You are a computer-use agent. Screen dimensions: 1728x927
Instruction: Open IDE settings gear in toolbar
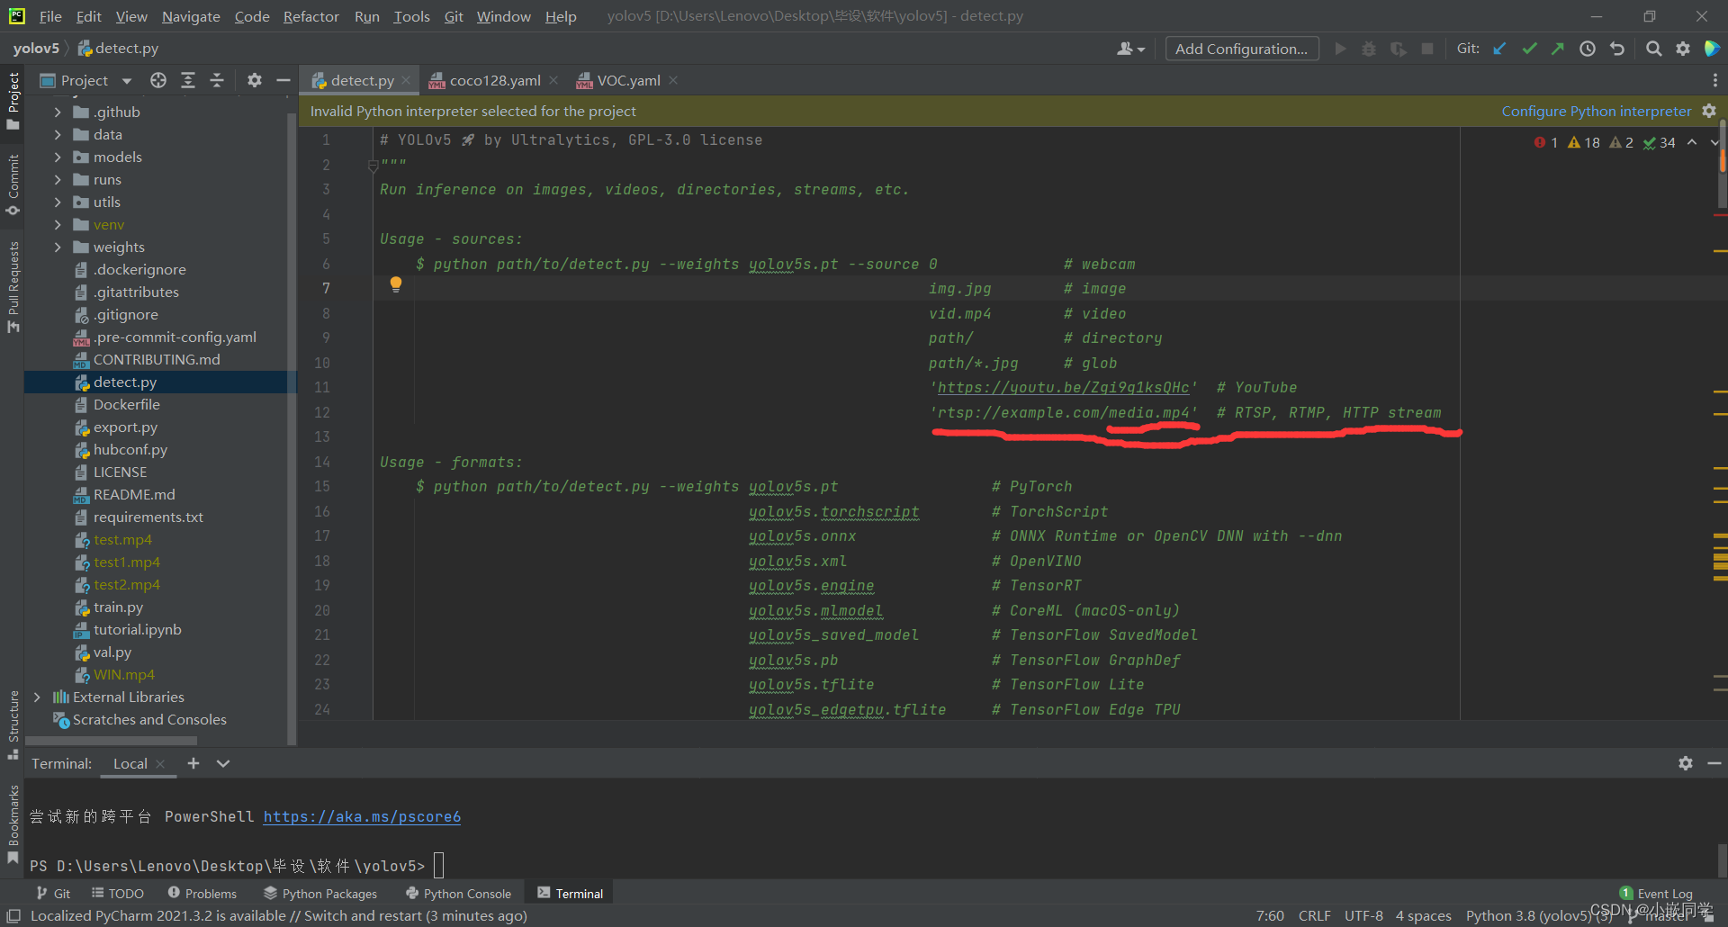tap(1683, 49)
